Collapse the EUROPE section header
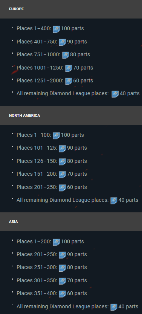 coord(71,9)
